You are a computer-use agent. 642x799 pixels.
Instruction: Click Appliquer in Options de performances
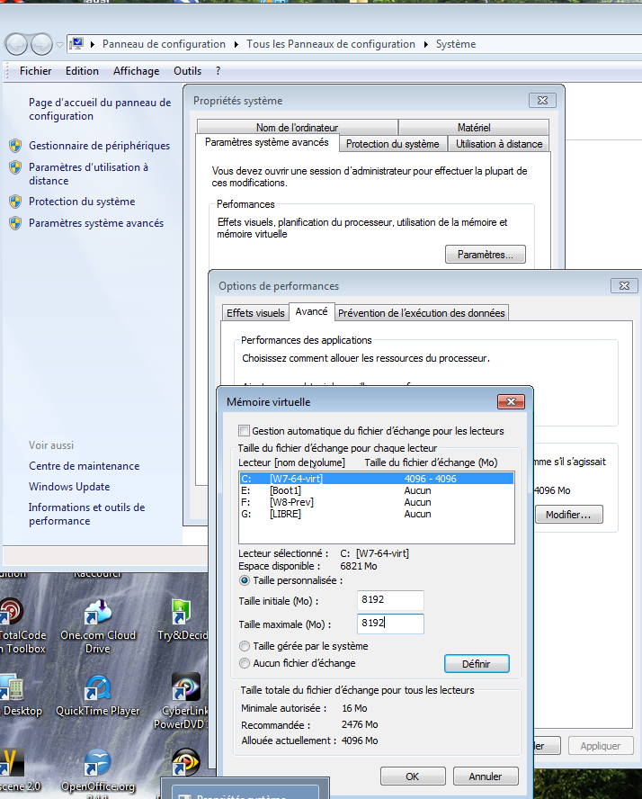[601, 746]
